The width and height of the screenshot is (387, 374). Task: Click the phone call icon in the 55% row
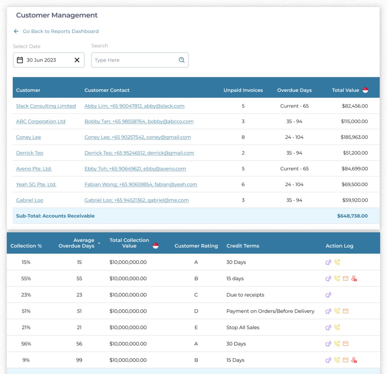point(337,278)
